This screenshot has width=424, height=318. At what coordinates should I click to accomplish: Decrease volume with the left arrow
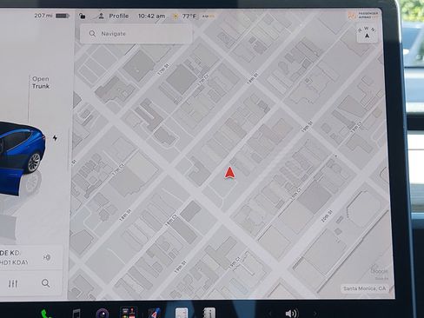click(270, 314)
